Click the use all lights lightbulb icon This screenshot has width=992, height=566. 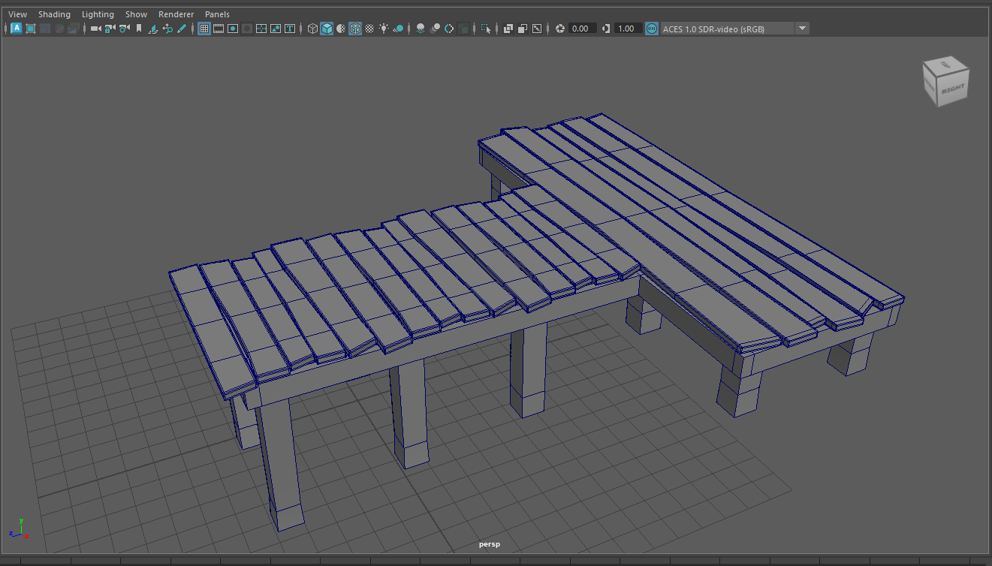384,29
